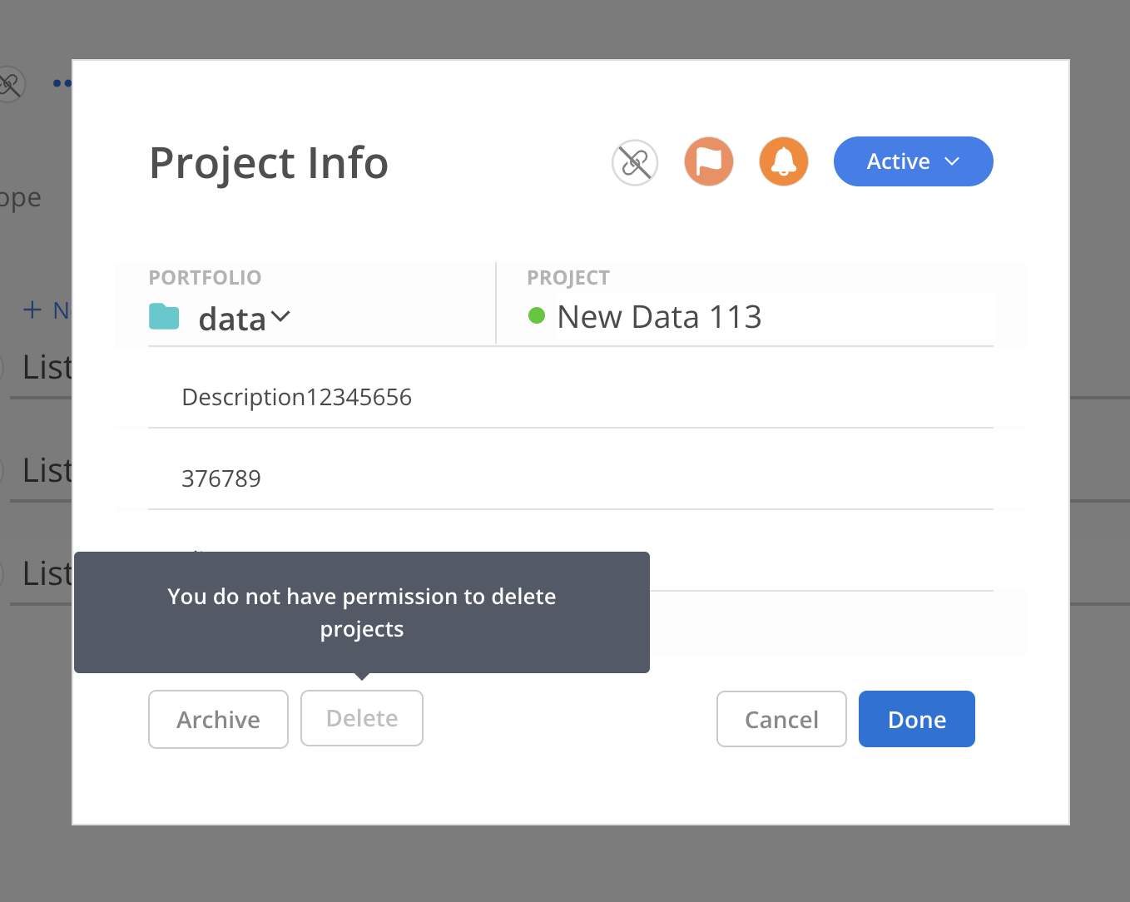The width and height of the screenshot is (1130, 902).
Task: Expand the data portfolio chevron
Action: [280, 317]
